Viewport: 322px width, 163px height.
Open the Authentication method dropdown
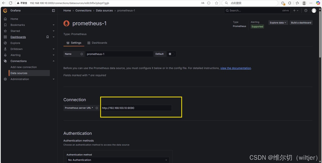pyautogui.click(x=118, y=160)
